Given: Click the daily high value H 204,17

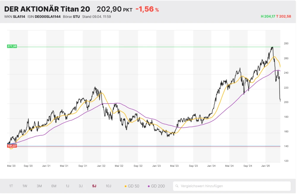Looking at the screenshot, I should point(268,17).
